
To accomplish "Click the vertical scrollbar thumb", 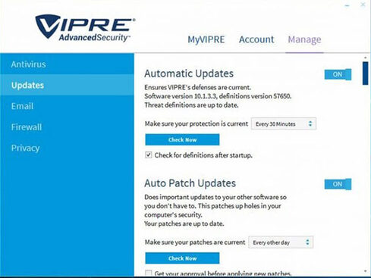I will [365, 73].
